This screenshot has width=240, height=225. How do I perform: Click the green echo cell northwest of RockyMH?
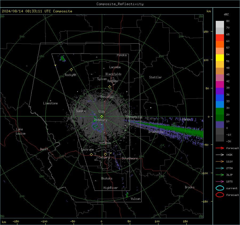point(62,59)
